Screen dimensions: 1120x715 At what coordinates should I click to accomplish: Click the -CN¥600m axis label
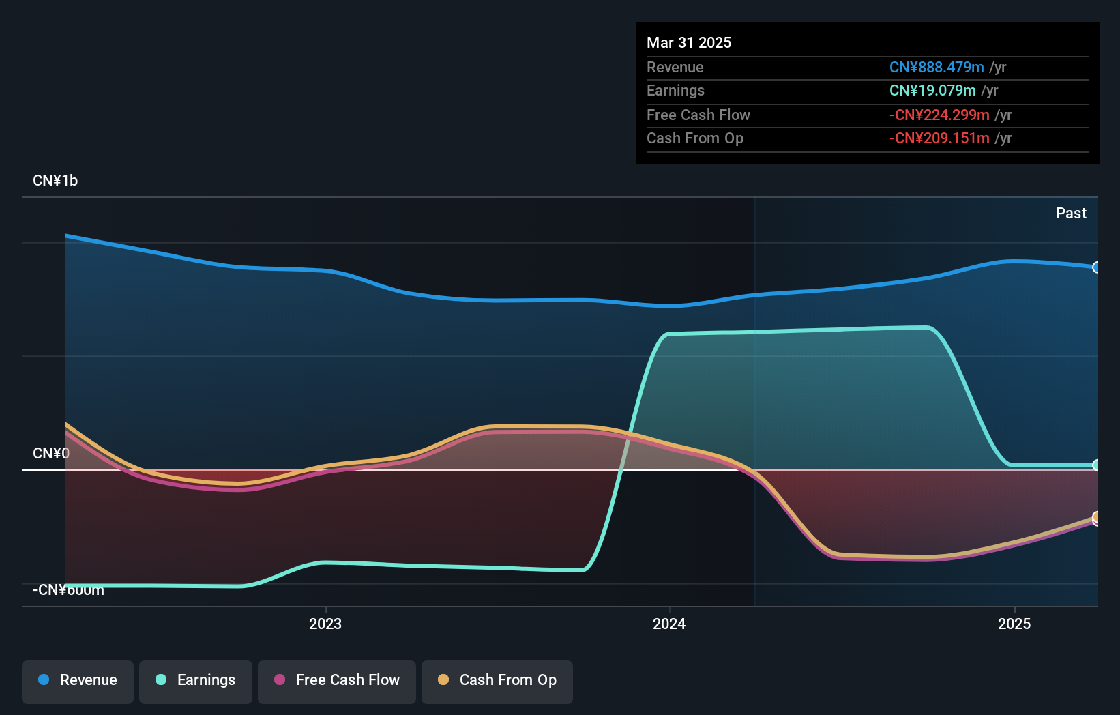68,589
